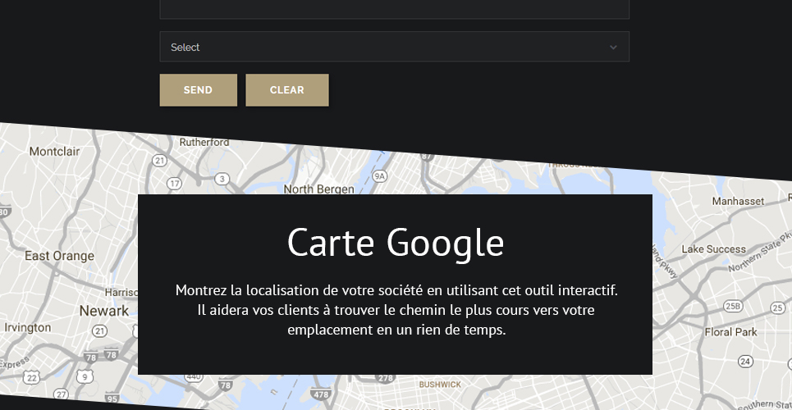Click route 25B shield on map
The width and height of the screenshot is (792, 410).
click(733, 306)
